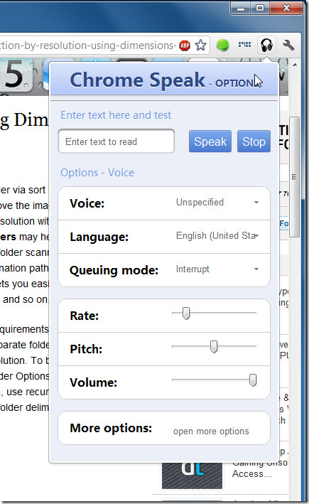
Task: Click the URL text in address bar
Action: point(88,45)
